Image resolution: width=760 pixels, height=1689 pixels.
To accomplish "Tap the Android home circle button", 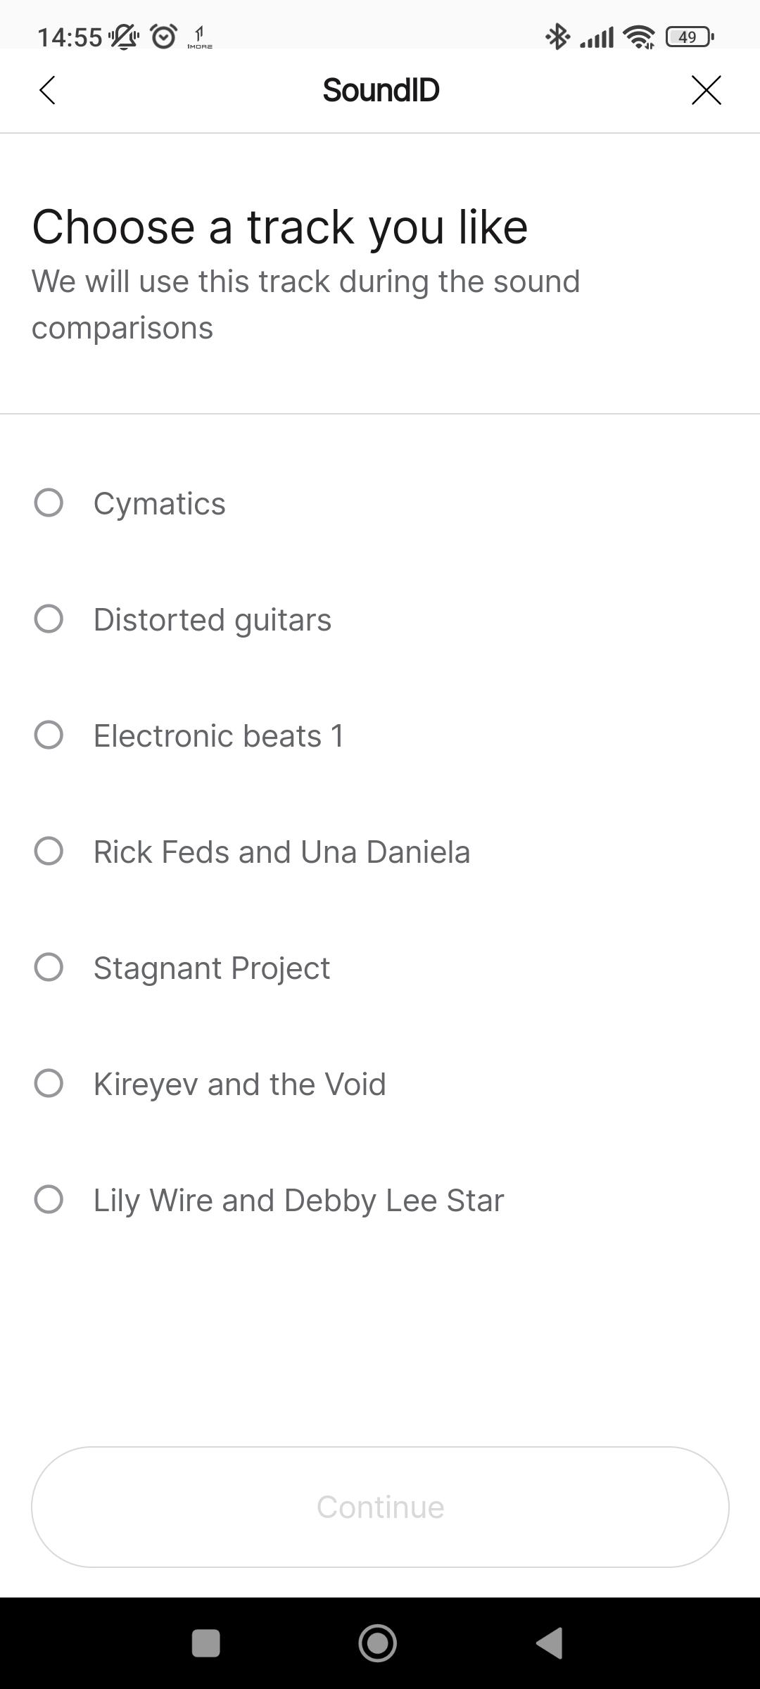I will coord(378,1643).
